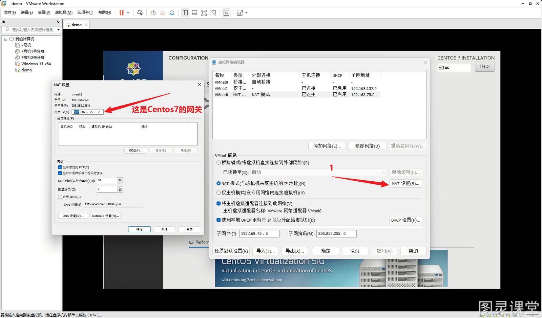The height and width of the screenshot is (318, 542).
Task: Select the demo VM in the library tree
Action: tap(26, 70)
